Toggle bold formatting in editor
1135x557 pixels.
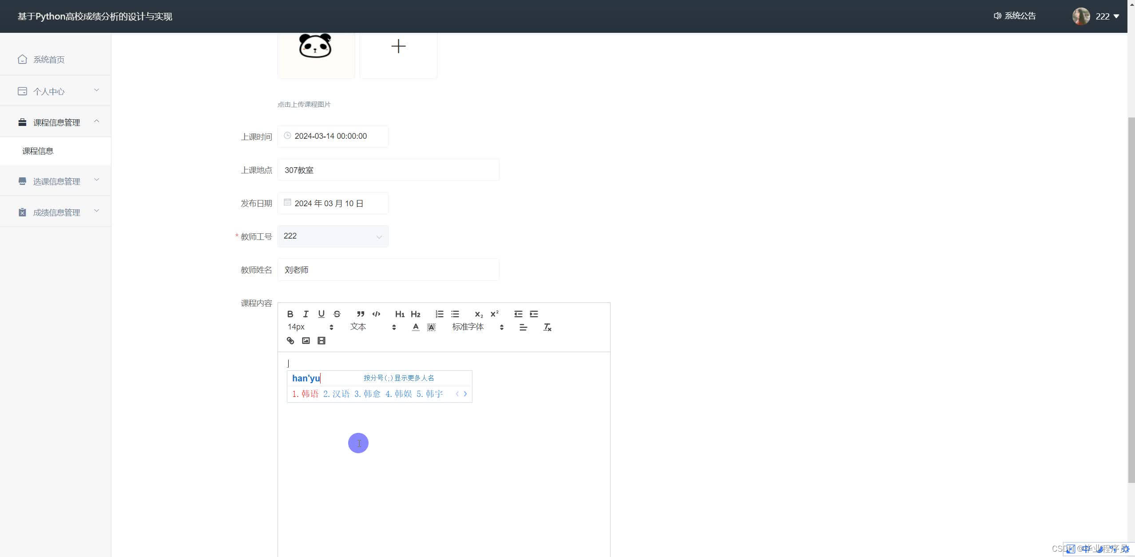click(x=290, y=314)
